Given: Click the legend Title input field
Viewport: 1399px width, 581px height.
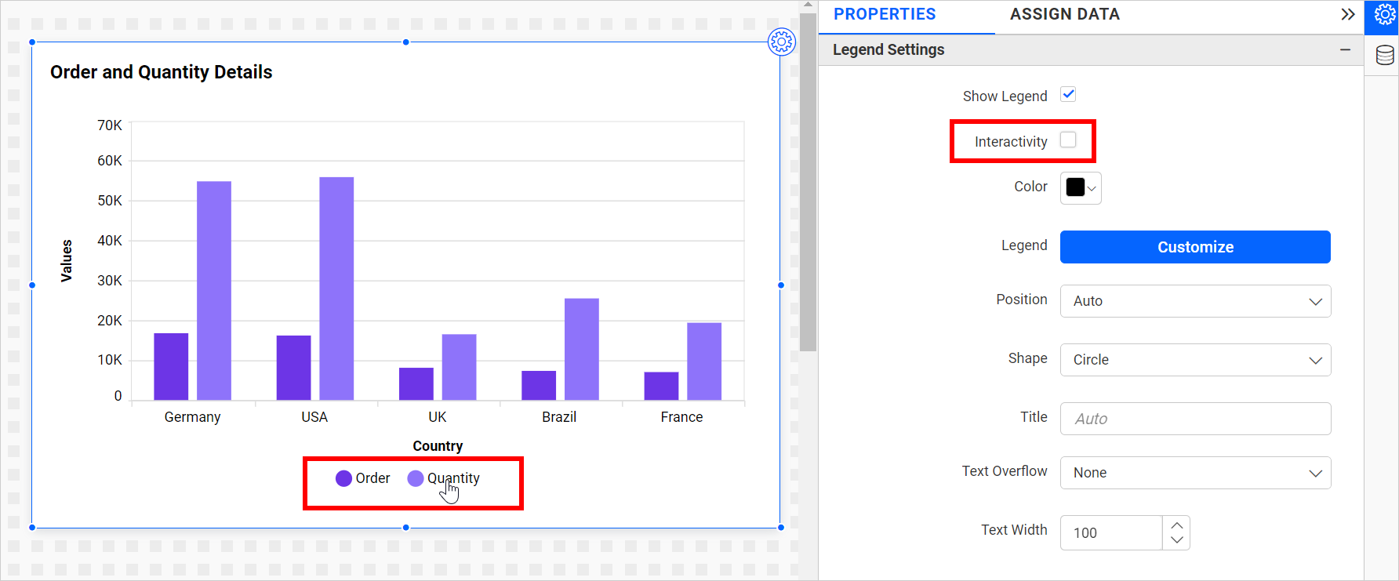Looking at the screenshot, I should [x=1194, y=419].
